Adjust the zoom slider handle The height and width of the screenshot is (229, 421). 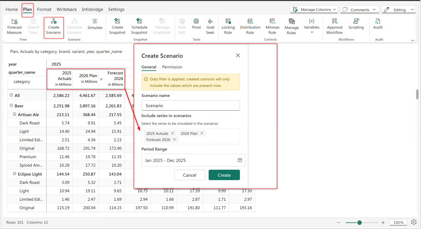[x=360, y=223]
